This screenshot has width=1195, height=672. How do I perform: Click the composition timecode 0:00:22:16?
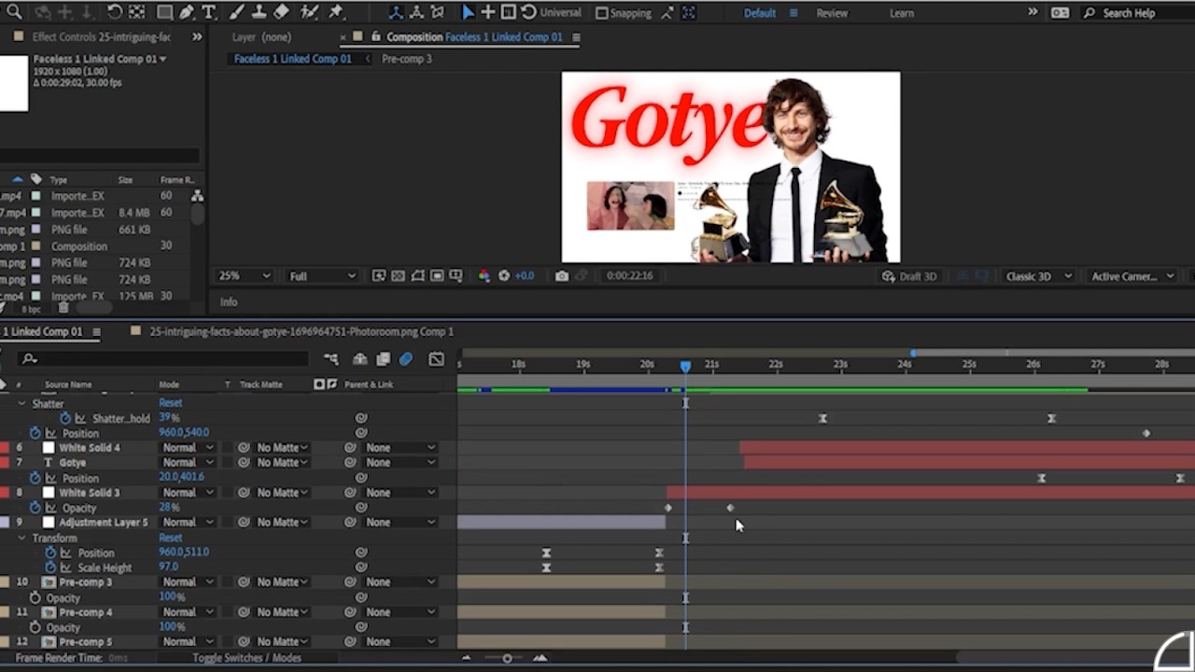629,276
